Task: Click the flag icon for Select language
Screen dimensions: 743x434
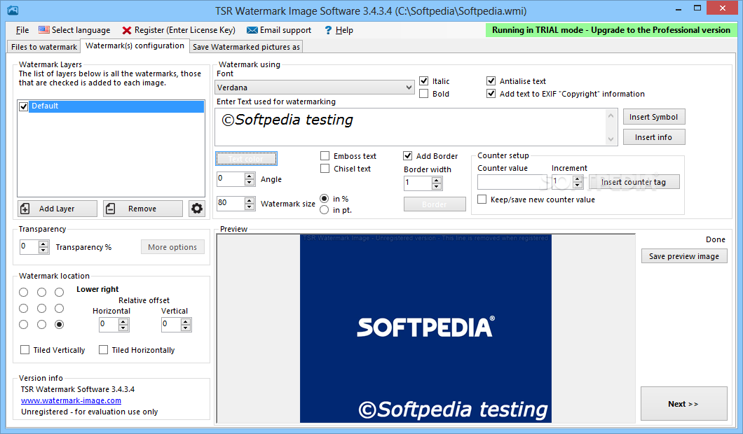Action: pyautogui.click(x=44, y=30)
